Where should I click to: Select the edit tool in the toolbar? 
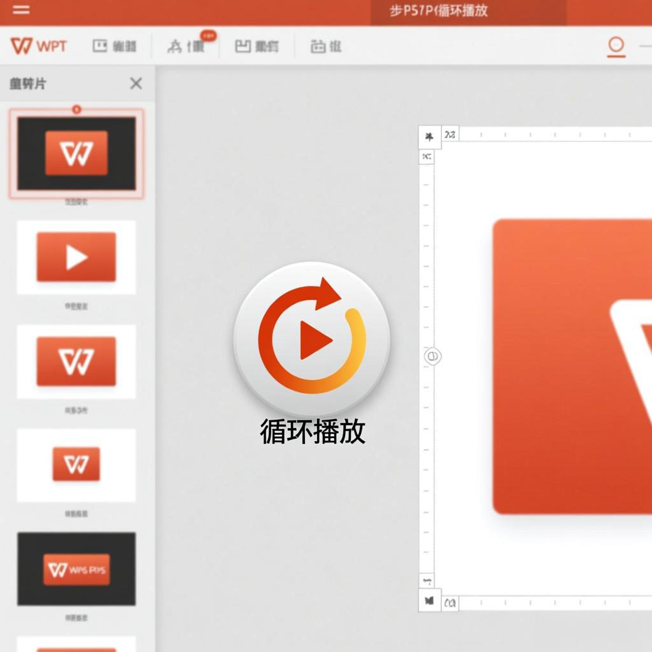(116, 46)
